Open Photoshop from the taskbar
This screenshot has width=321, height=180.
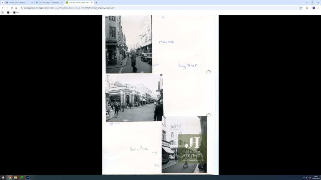pos(28,177)
